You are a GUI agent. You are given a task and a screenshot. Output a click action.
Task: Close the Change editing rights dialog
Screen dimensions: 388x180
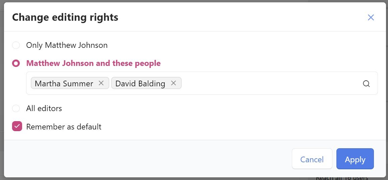pos(371,17)
